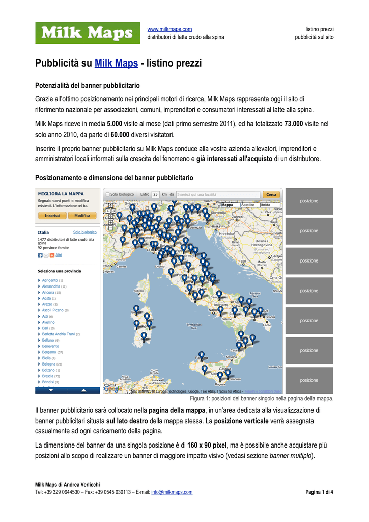Click the province list scroll-up arrow
369x522 pixels.
point(84,390)
